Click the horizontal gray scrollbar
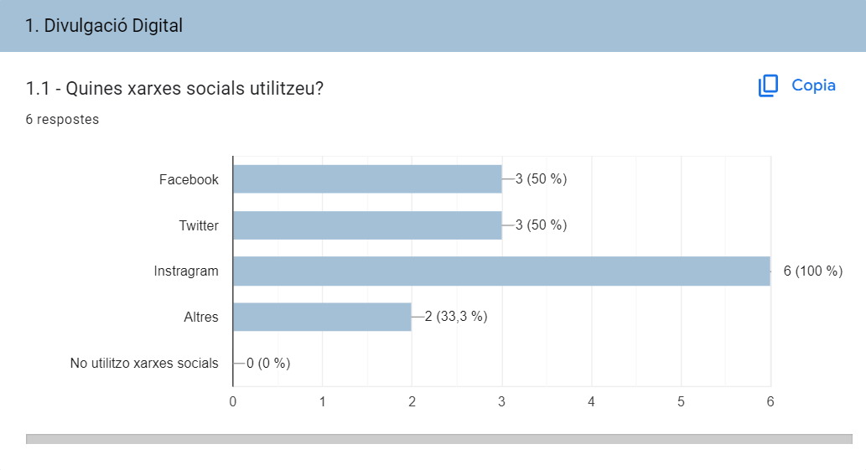The height and width of the screenshot is (470, 866). tap(439, 439)
